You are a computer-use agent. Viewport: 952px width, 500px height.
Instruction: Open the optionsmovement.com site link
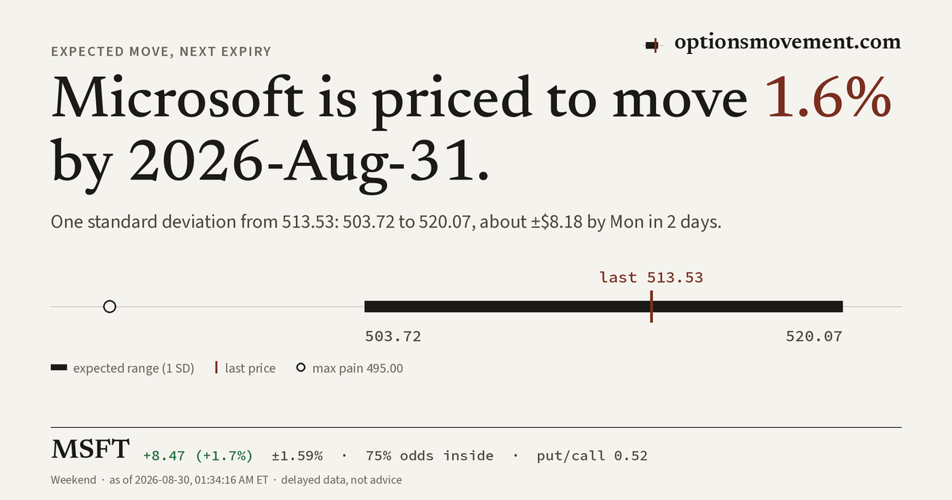click(787, 43)
